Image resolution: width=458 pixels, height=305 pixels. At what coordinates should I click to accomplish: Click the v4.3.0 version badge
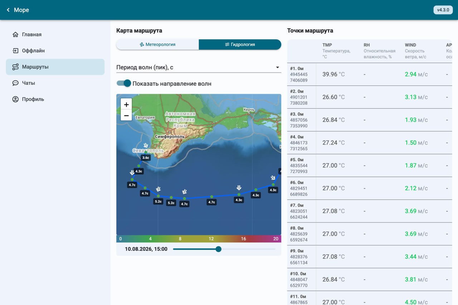(x=443, y=10)
